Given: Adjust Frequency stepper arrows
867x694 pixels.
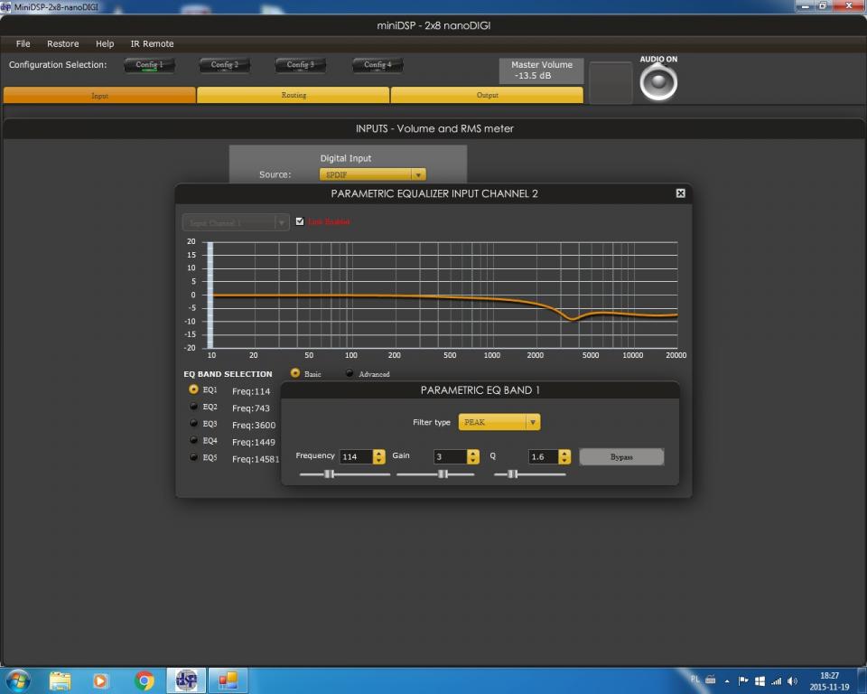Looking at the screenshot, I should (378, 456).
